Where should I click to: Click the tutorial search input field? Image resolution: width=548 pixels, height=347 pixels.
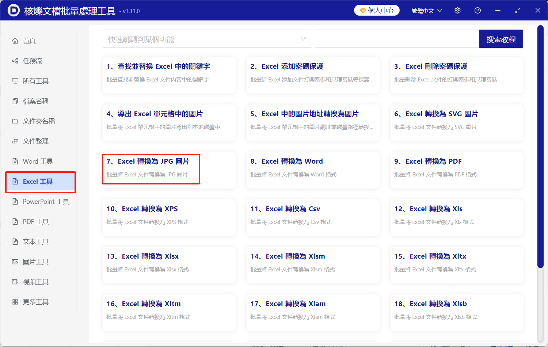pos(397,39)
